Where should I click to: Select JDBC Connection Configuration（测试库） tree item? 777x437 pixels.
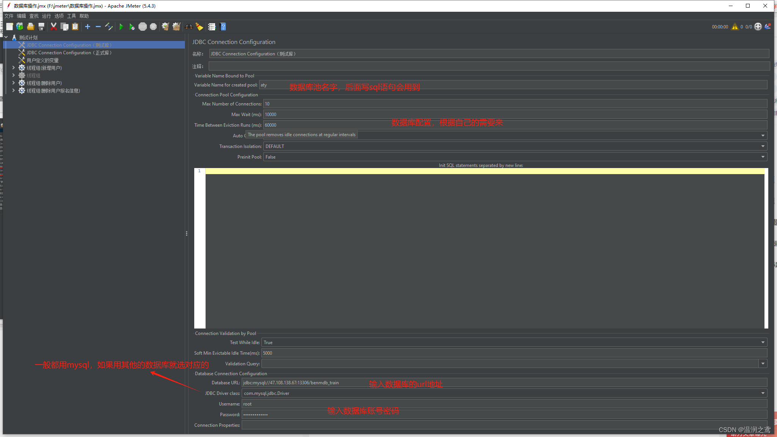[69, 45]
